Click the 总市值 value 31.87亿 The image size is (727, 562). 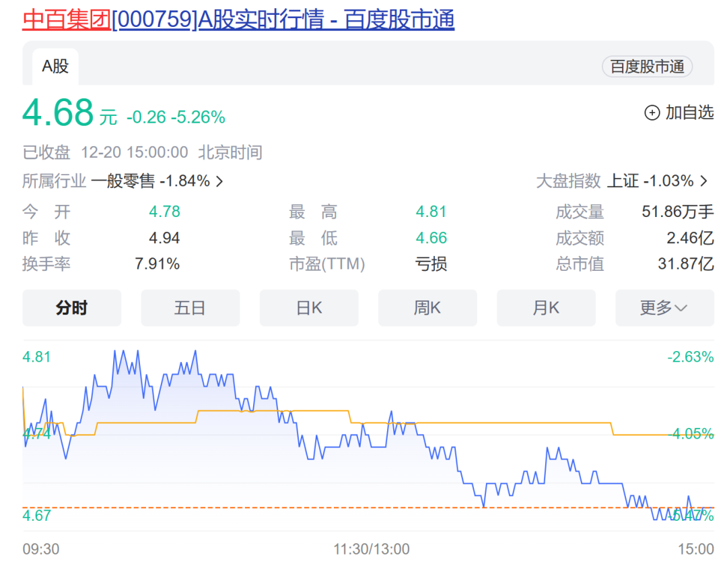[686, 264]
